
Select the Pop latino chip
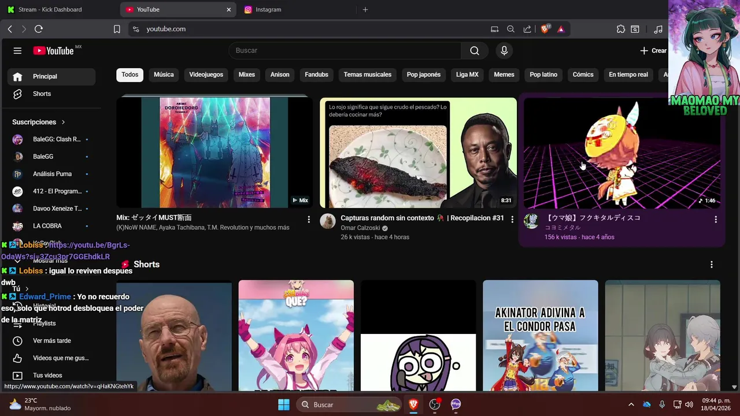pos(543,75)
